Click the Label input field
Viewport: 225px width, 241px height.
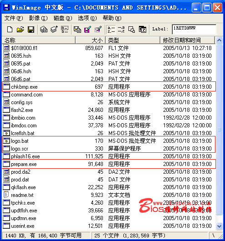coord(194,29)
